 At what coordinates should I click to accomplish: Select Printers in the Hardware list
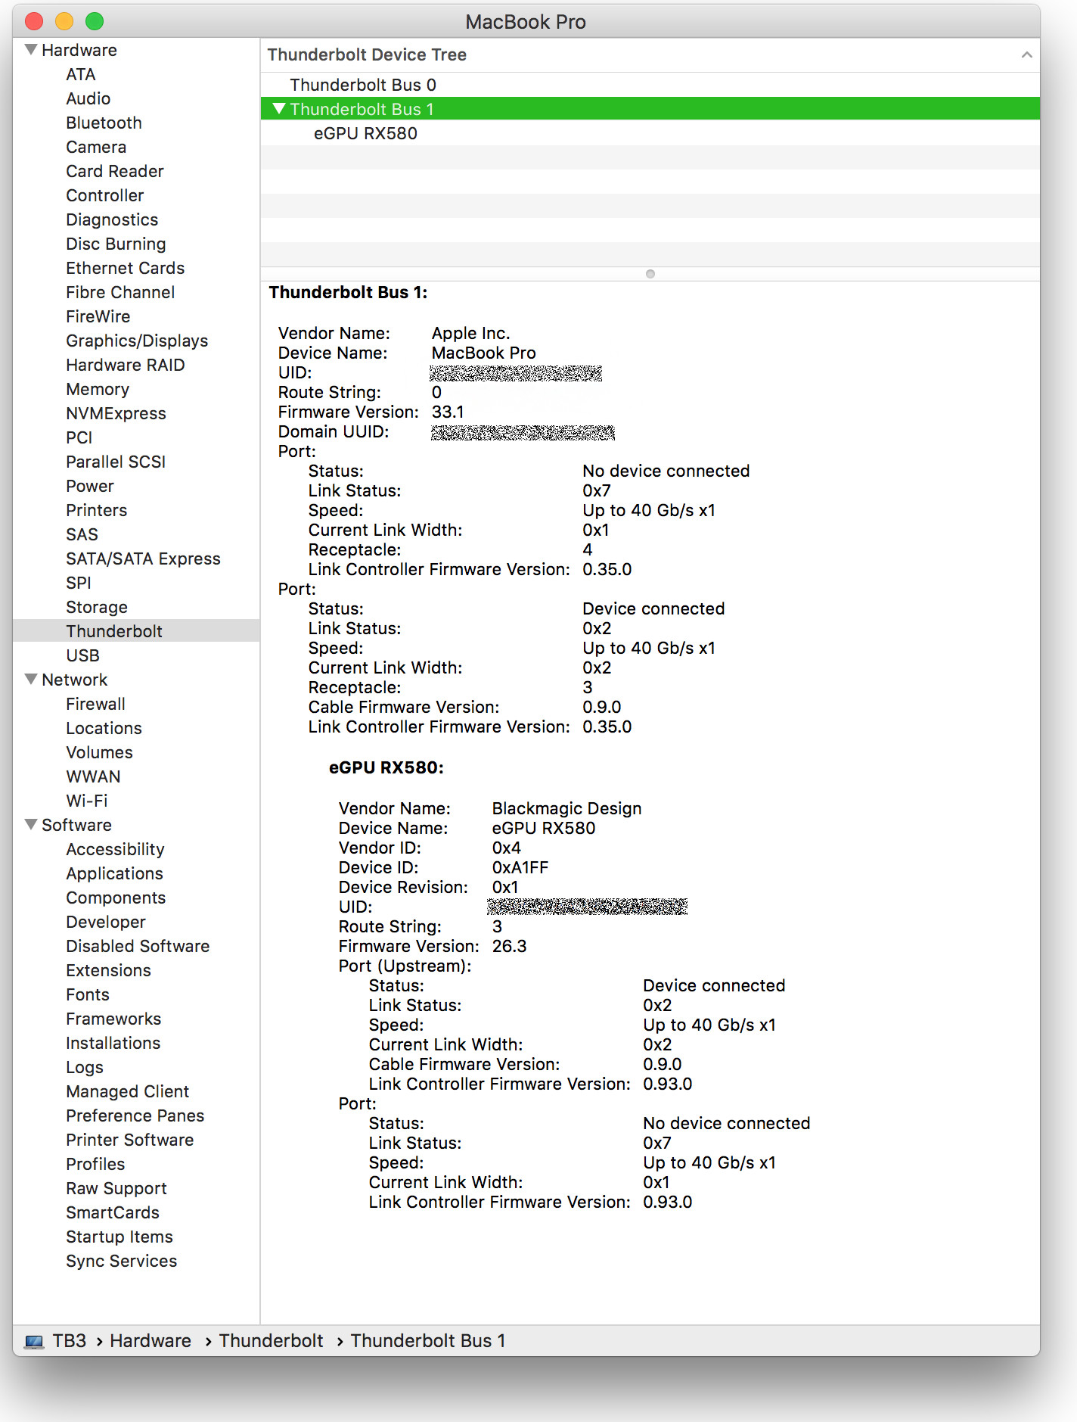[x=96, y=510]
